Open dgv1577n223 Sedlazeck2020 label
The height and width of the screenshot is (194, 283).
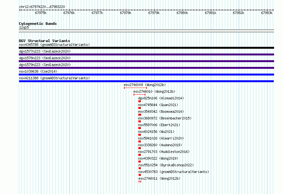[x=45, y=51]
